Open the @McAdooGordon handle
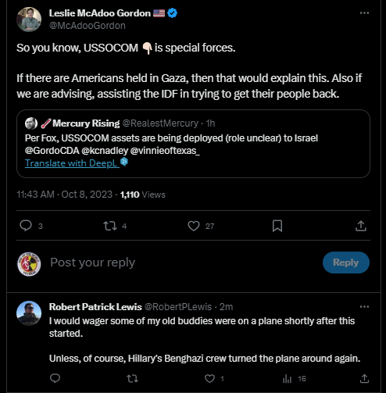Viewport: 386px width, 393px height. tap(88, 26)
